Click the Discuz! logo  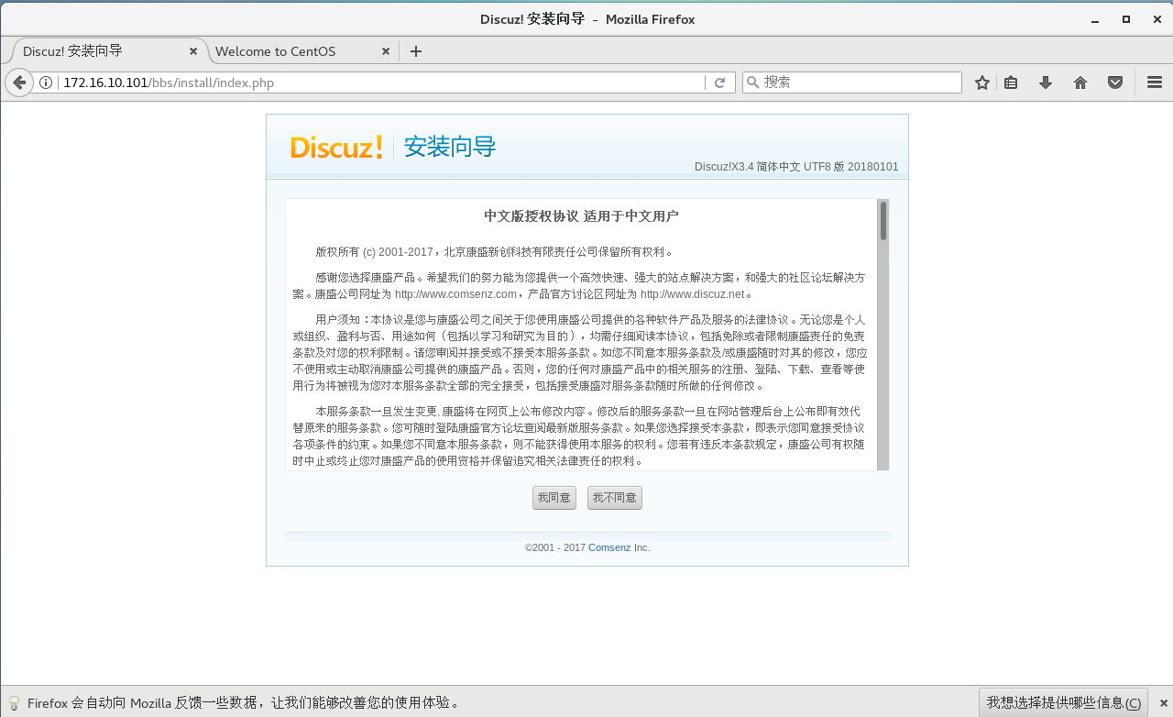(336, 147)
